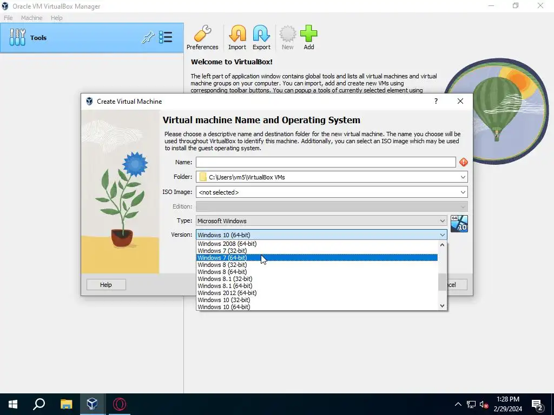Click the version list scrollbar thumb
Screen dimensions: 554x415
click(442, 282)
